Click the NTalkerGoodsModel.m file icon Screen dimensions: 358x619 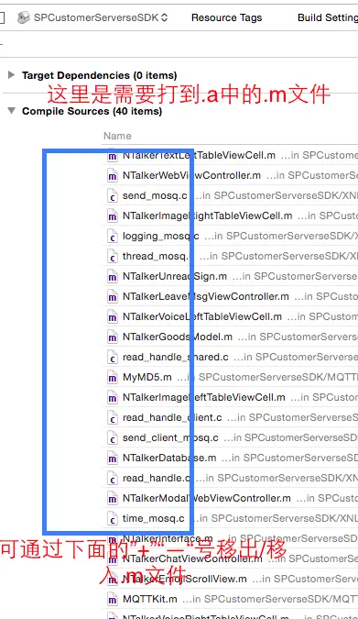pyautogui.click(x=113, y=337)
